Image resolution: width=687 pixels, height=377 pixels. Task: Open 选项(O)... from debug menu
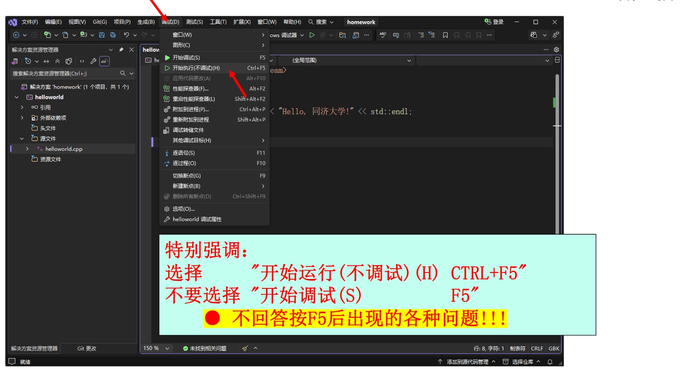click(x=215, y=209)
